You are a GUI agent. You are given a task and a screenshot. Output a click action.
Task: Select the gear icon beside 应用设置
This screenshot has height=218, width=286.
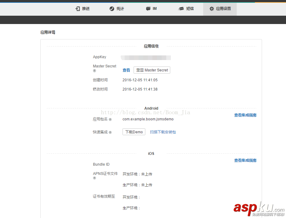[x=211, y=9]
